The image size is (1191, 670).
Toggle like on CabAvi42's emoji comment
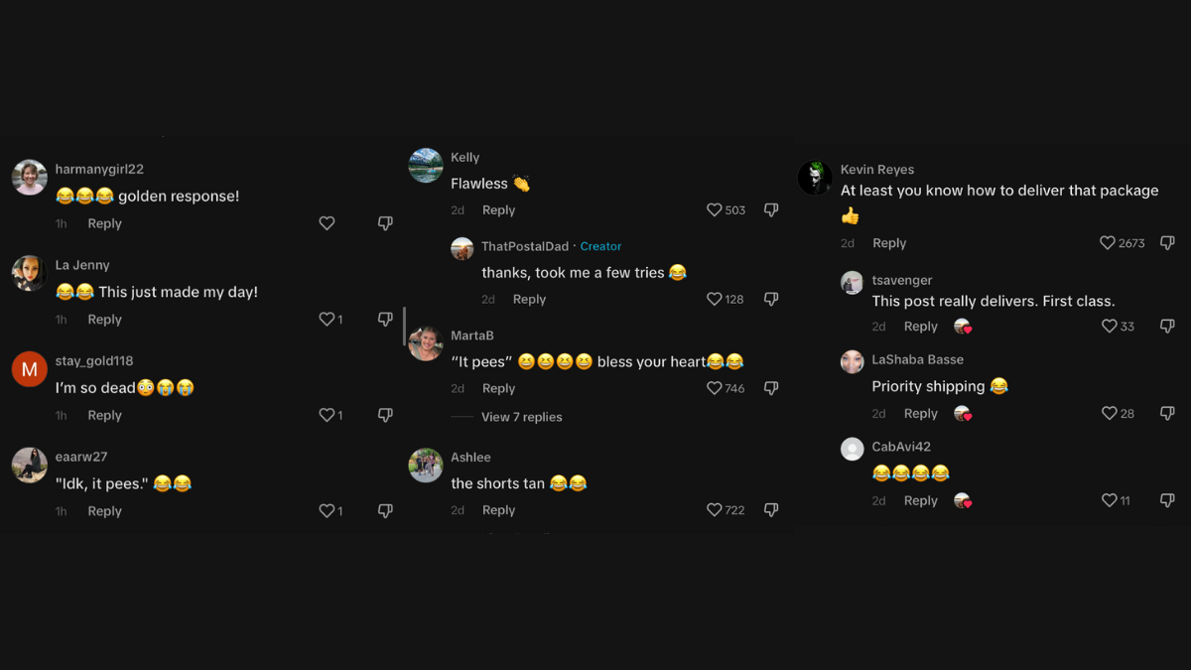[x=1110, y=501]
